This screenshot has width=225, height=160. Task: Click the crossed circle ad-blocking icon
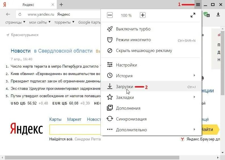coord(110,51)
